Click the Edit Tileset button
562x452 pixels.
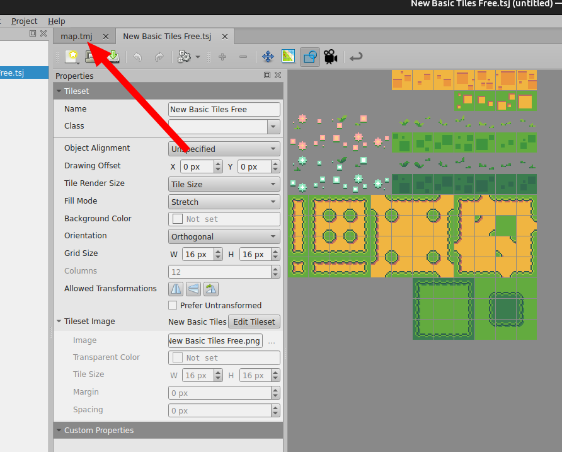tap(254, 322)
